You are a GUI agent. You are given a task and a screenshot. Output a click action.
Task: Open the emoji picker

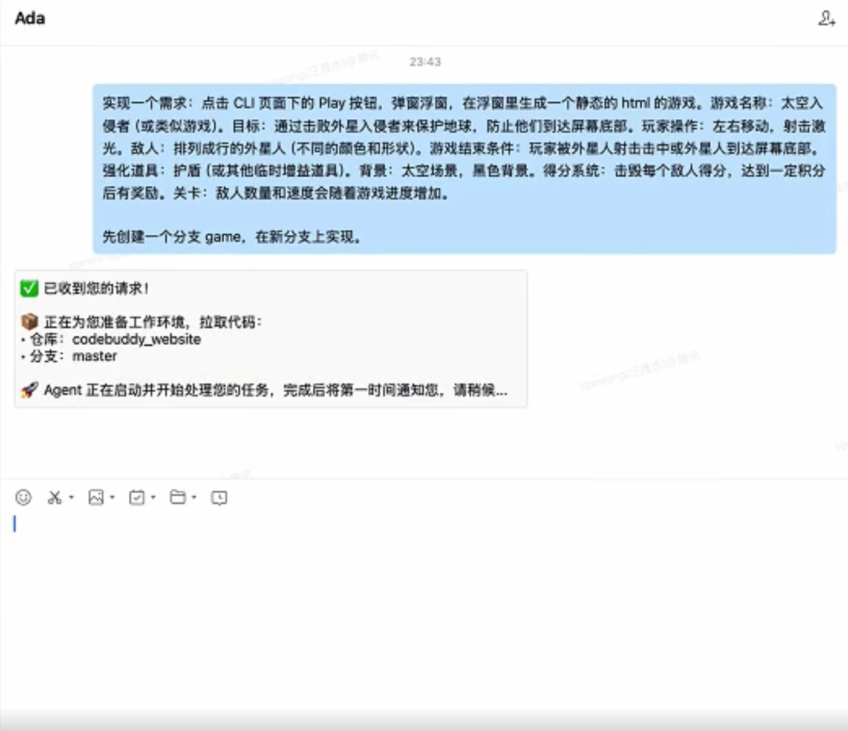[24, 497]
